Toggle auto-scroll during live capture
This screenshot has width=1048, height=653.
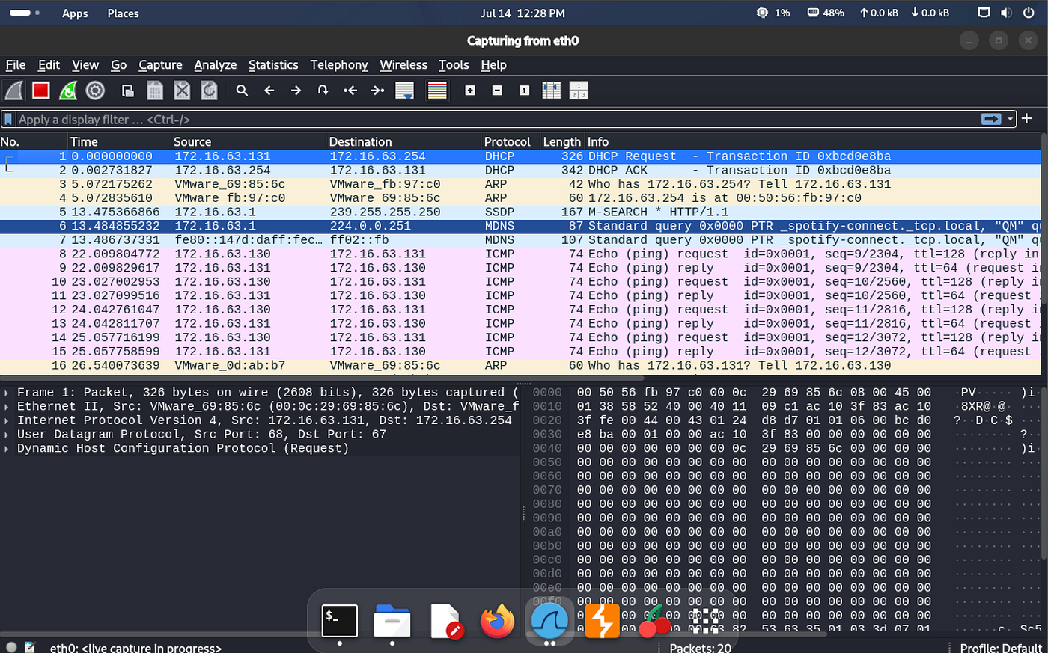(404, 91)
